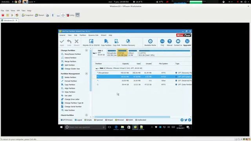Viewport: 251px width, 141px height.
Task: Select the C: 59.44 GB partition row
Action: click(144, 85)
